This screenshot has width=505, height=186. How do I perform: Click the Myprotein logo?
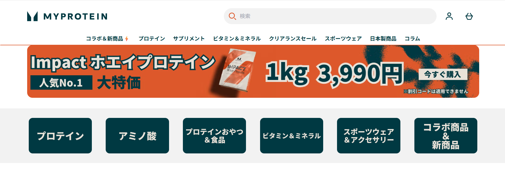pyautogui.click(x=67, y=16)
